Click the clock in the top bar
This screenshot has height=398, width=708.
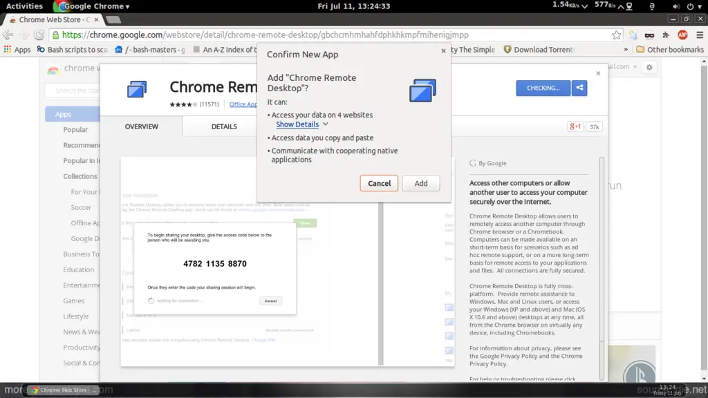pyautogui.click(x=353, y=6)
